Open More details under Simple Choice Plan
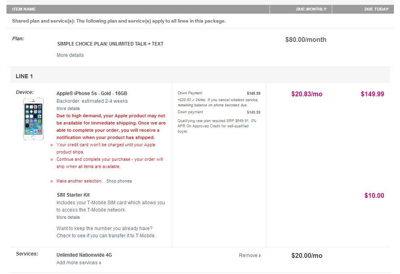 pyautogui.click(x=70, y=55)
